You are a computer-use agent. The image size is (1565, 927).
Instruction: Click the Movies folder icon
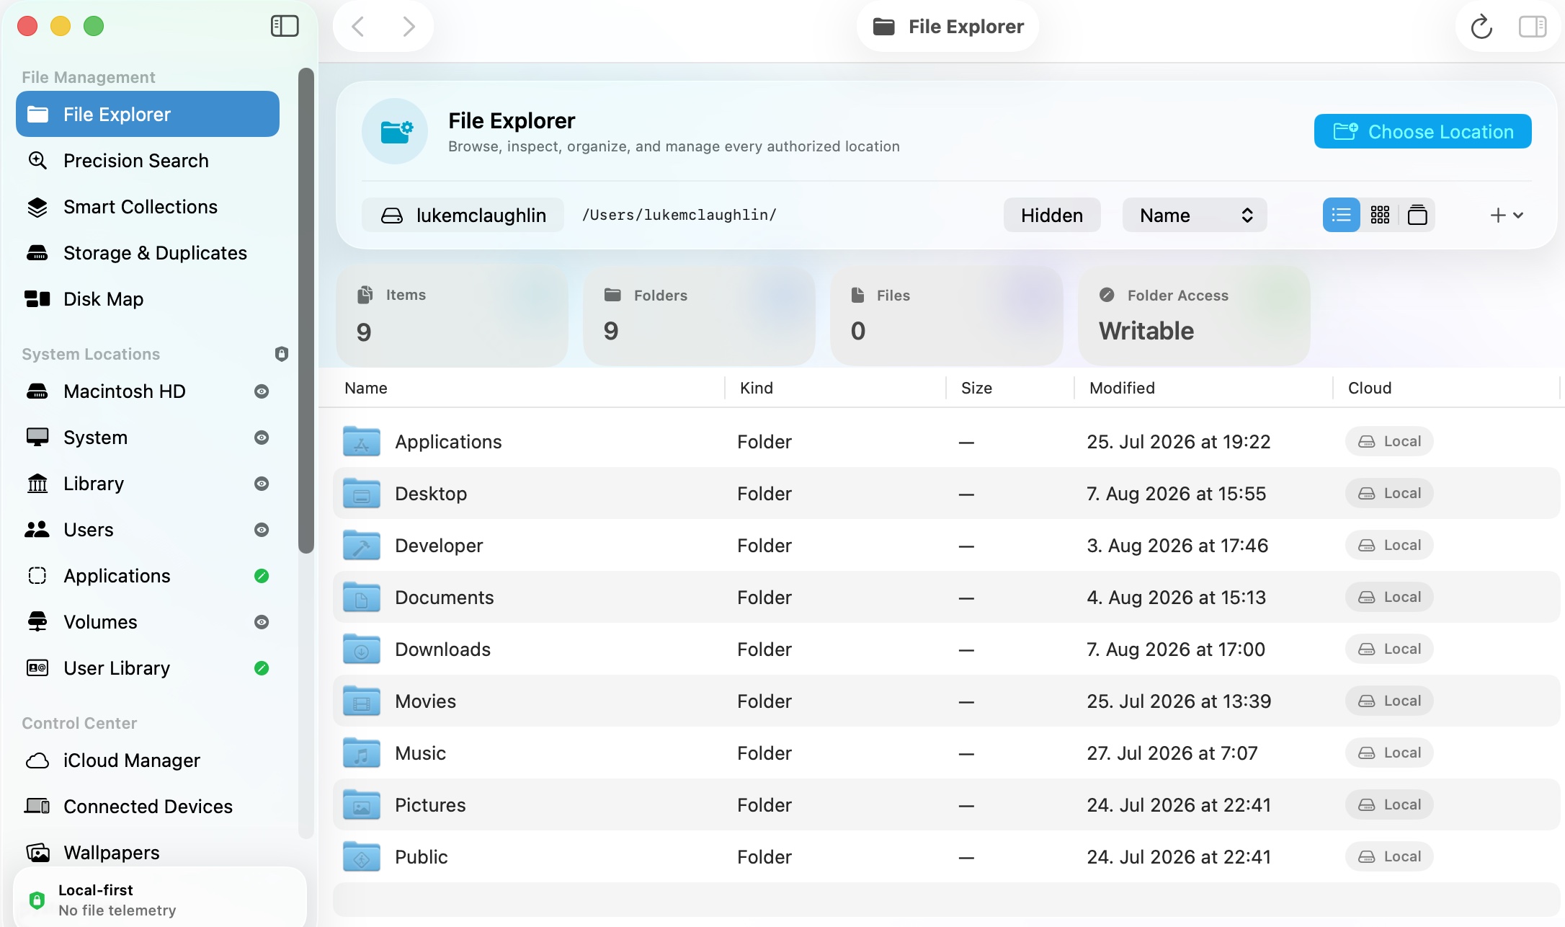point(362,701)
